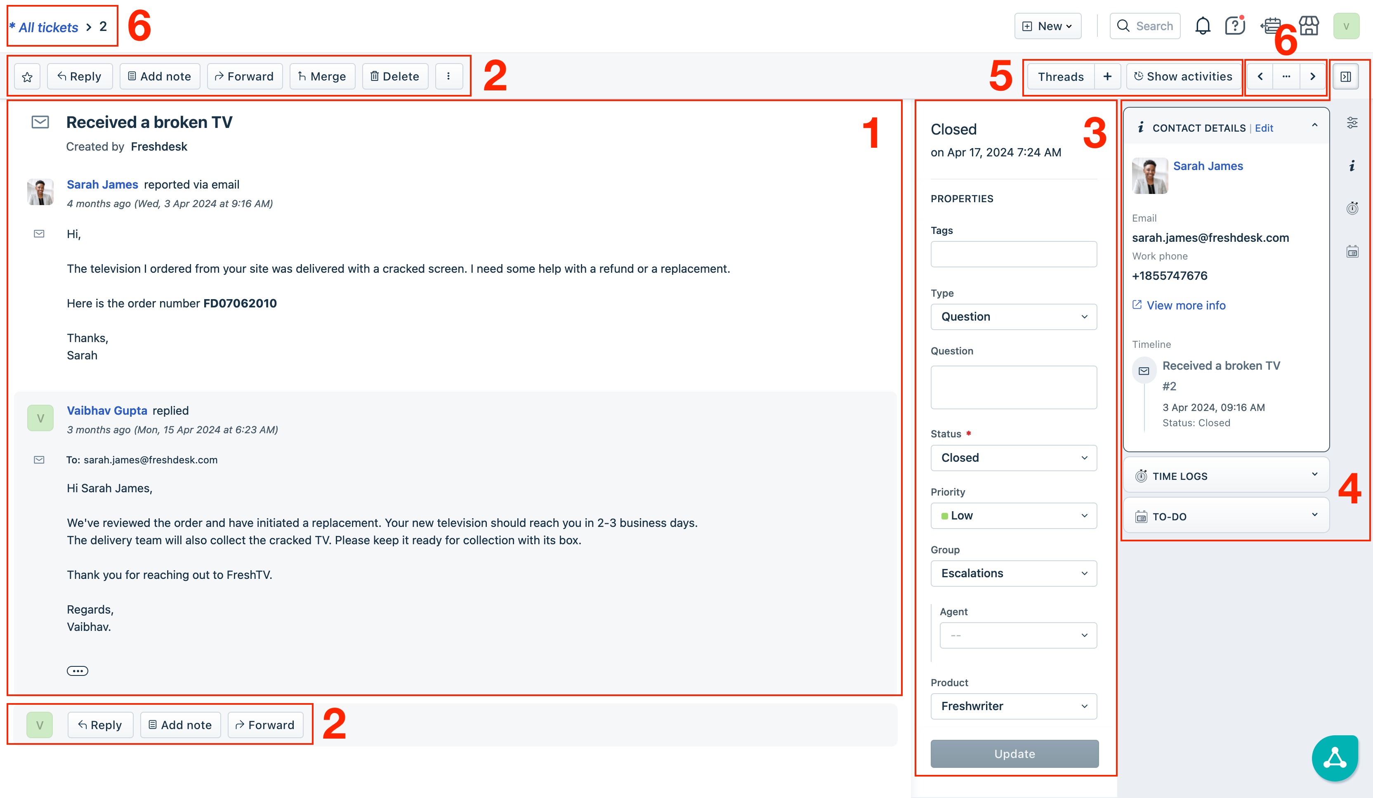Click Sarah James contact photo thumbnail
This screenshot has width=1373, height=798.
coord(1150,175)
